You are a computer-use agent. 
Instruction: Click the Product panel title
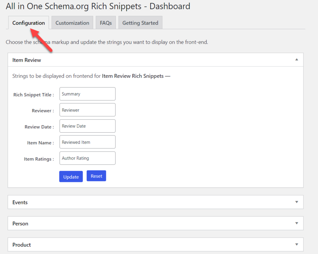pyautogui.click(x=22, y=245)
